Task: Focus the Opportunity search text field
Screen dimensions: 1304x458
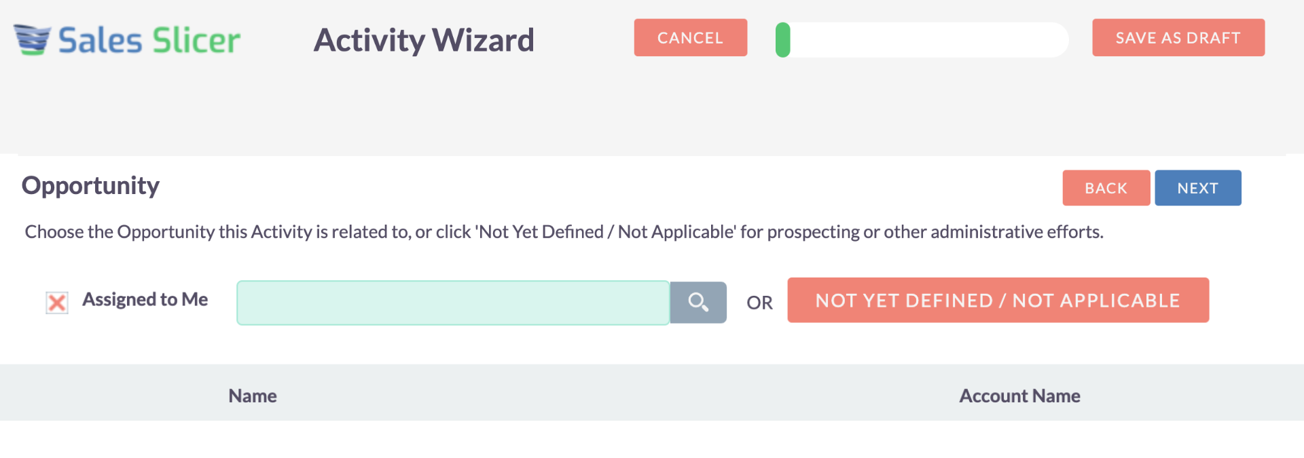Action: (x=453, y=303)
